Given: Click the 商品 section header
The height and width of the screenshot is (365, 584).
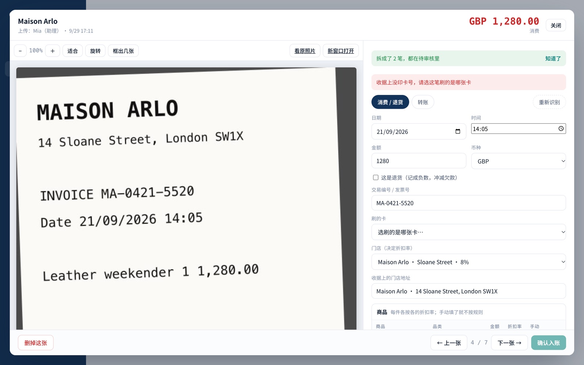Looking at the screenshot, I should click(x=382, y=312).
